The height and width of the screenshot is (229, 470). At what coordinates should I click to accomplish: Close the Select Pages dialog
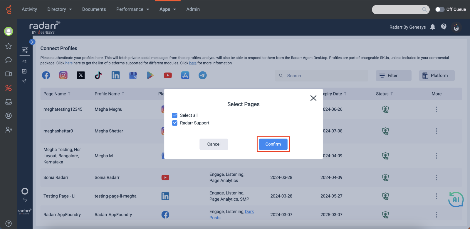313,98
